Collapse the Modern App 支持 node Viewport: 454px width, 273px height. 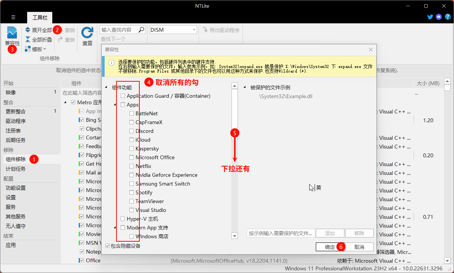[x=115, y=228]
